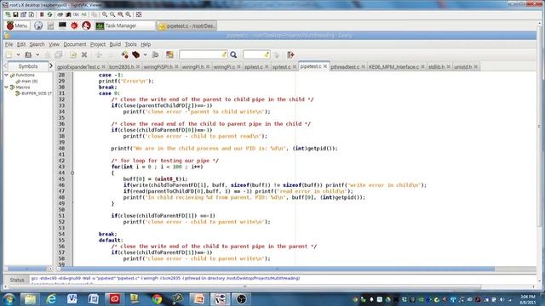Image resolution: width=545 pixels, height=306 pixels.
Task: Collapse the Macros tree node
Action: 6,87
